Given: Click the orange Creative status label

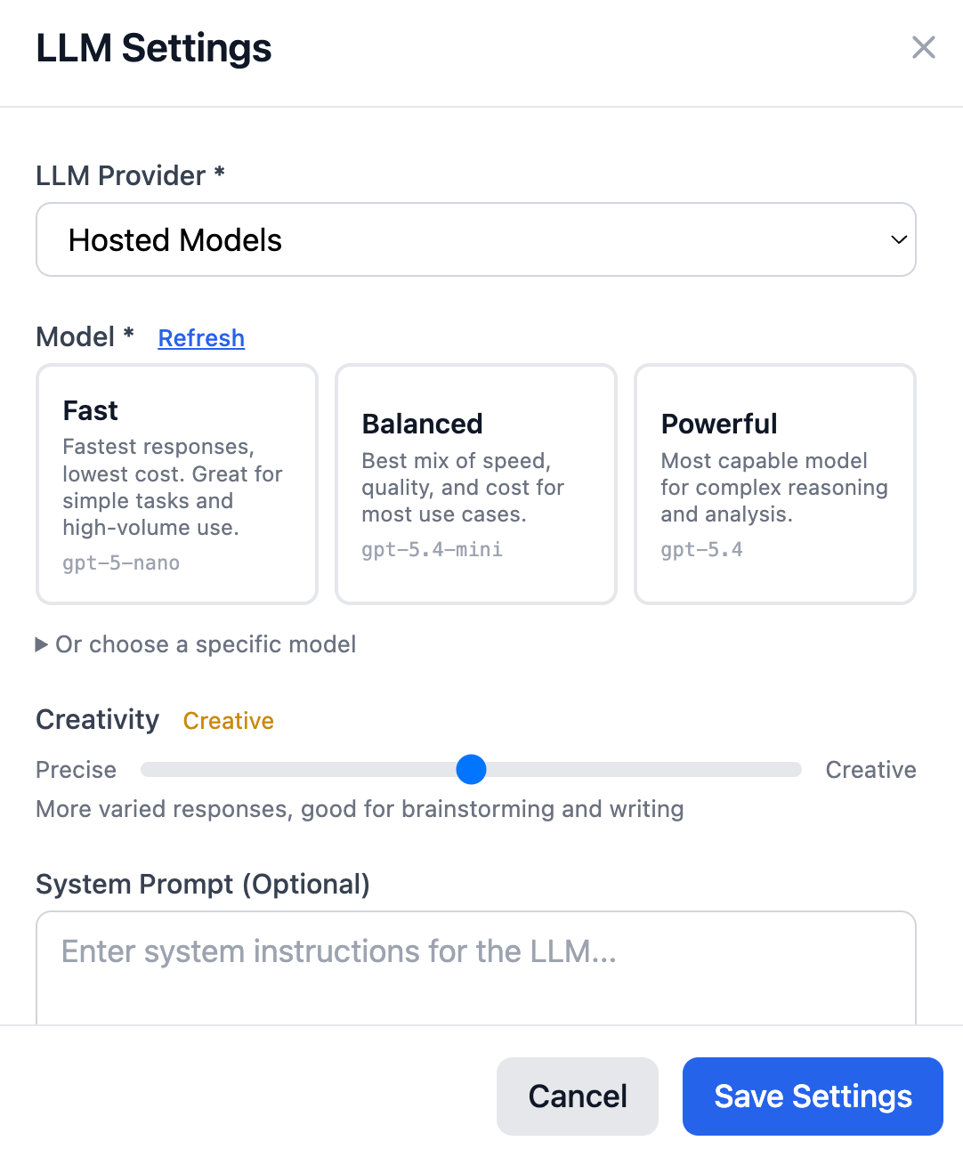Looking at the screenshot, I should (228, 721).
